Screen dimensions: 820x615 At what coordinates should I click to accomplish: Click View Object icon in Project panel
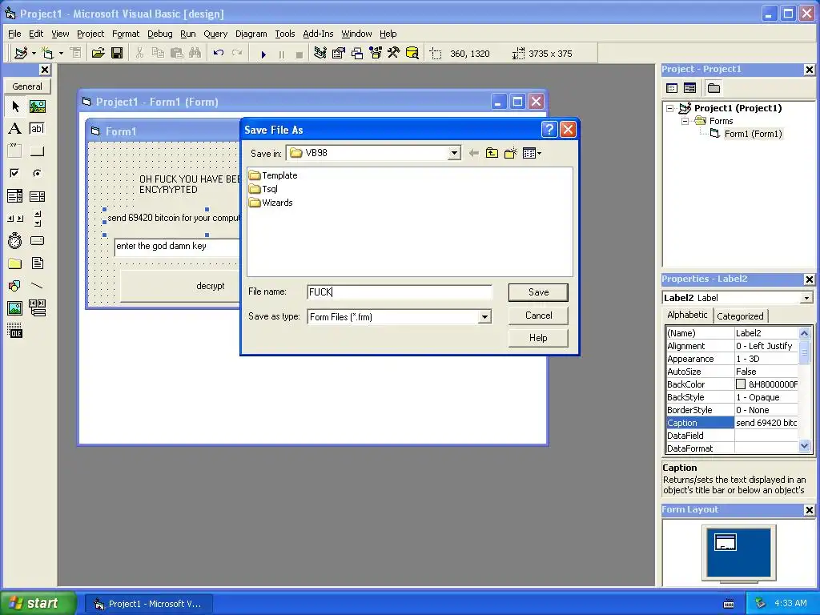(689, 88)
